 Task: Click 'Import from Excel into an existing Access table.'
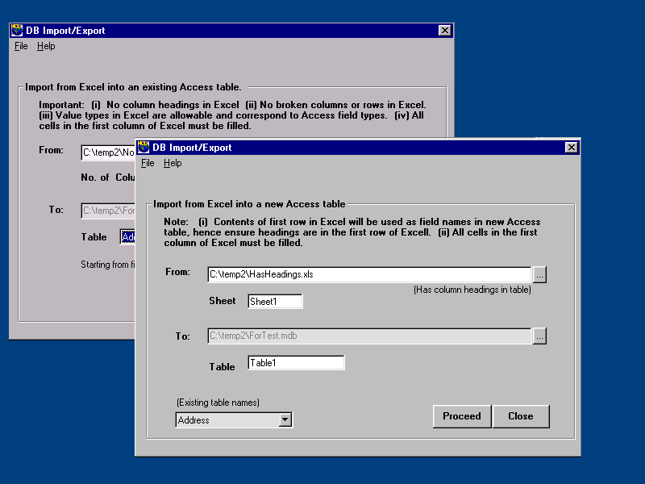point(133,87)
